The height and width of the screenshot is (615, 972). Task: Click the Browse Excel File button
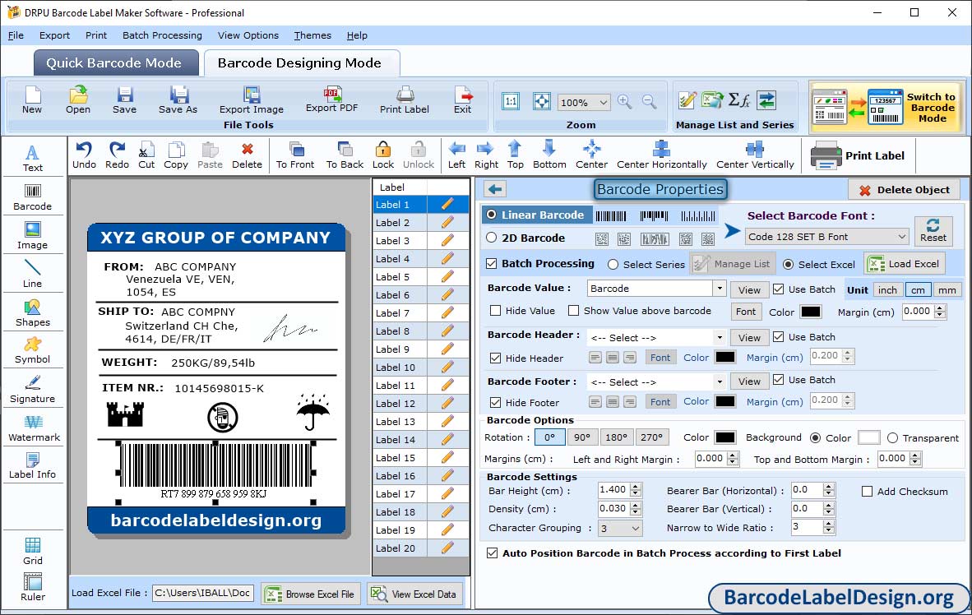point(310,594)
